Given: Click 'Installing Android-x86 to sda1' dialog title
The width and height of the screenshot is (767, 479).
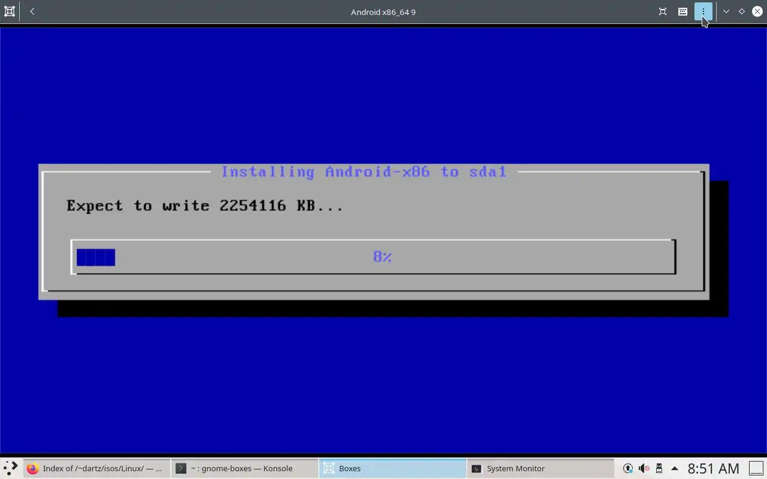Looking at the screenshot, I should coord(364,172).
